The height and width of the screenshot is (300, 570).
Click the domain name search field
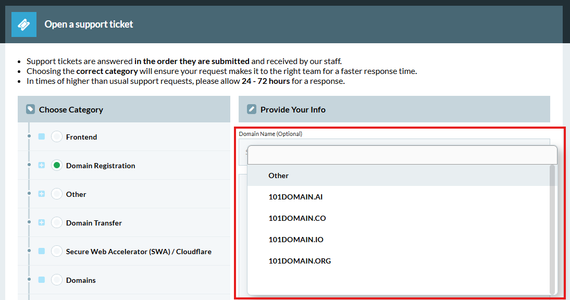(401, 155)
